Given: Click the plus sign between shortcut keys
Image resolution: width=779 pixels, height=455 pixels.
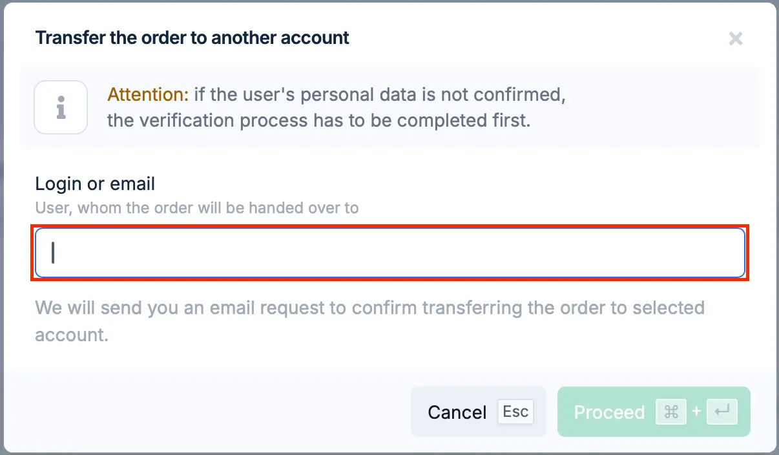Looking at the screenshot, I should click(696, 411).
